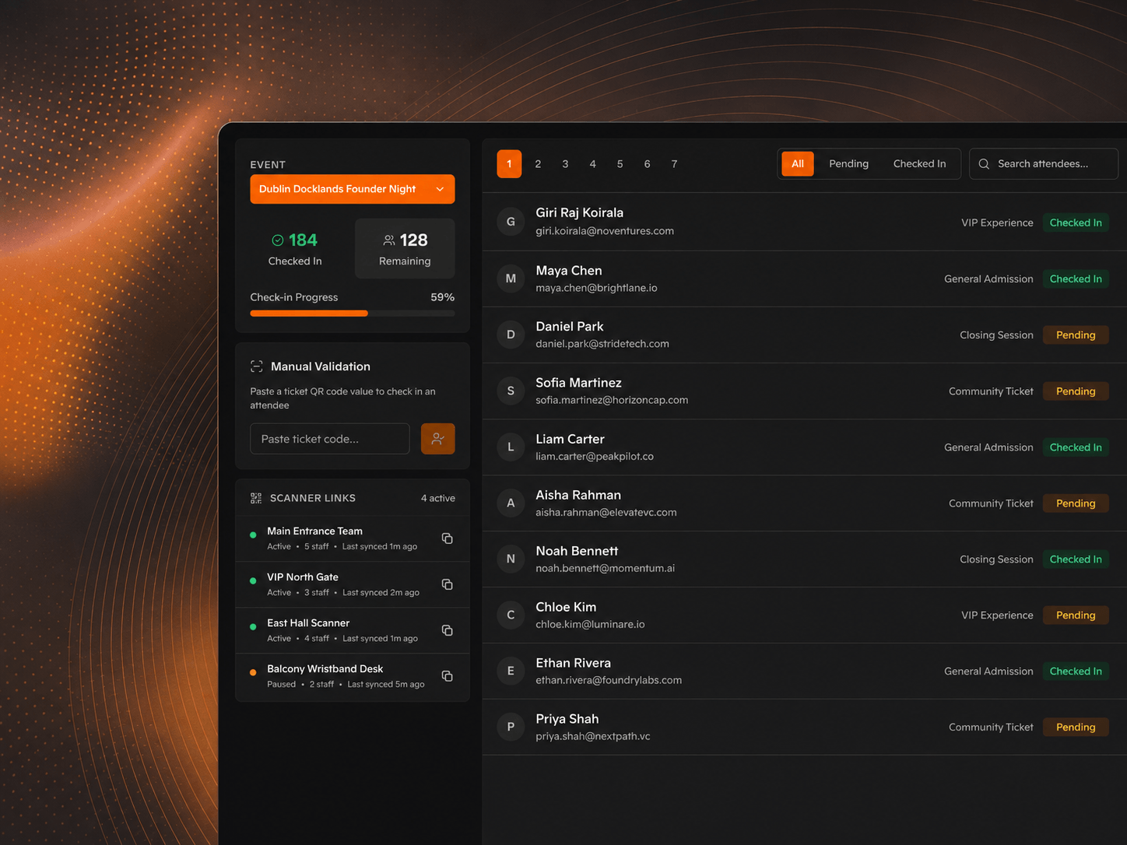Go to page 6

point(647,164)
